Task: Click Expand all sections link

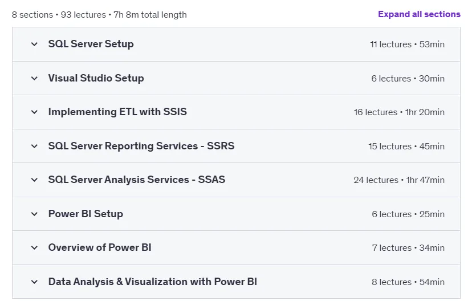Action: (419, 14)
